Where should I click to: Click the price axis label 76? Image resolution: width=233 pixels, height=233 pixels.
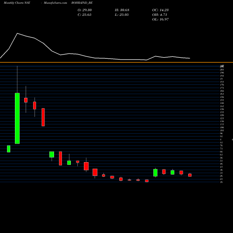[221, 145]
